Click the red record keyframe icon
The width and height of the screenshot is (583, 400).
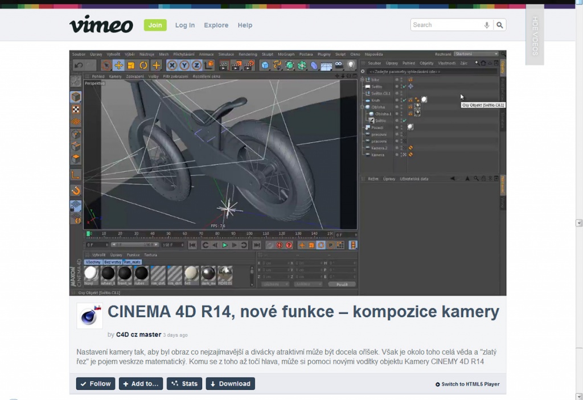point(280,245)
